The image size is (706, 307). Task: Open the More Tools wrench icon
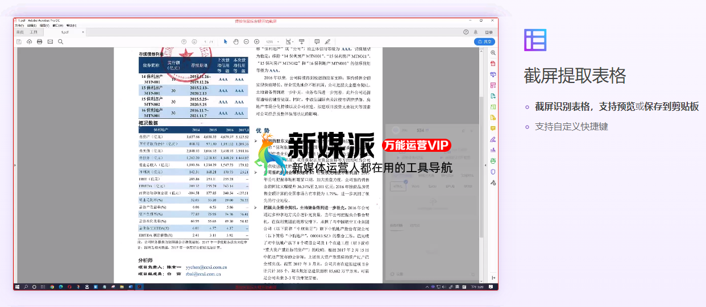(493, 182)
